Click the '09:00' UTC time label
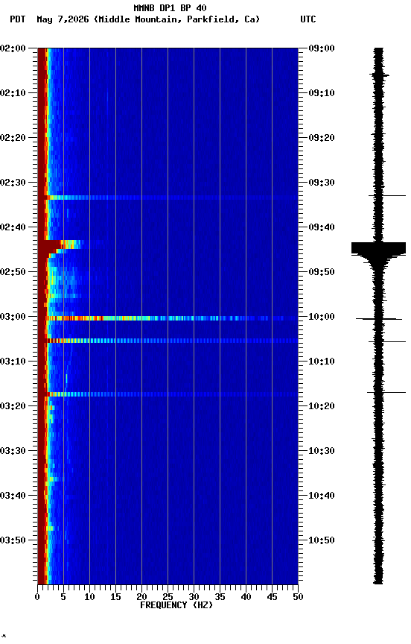The width and height of the screenshot is (411, 644). [322, 48]
